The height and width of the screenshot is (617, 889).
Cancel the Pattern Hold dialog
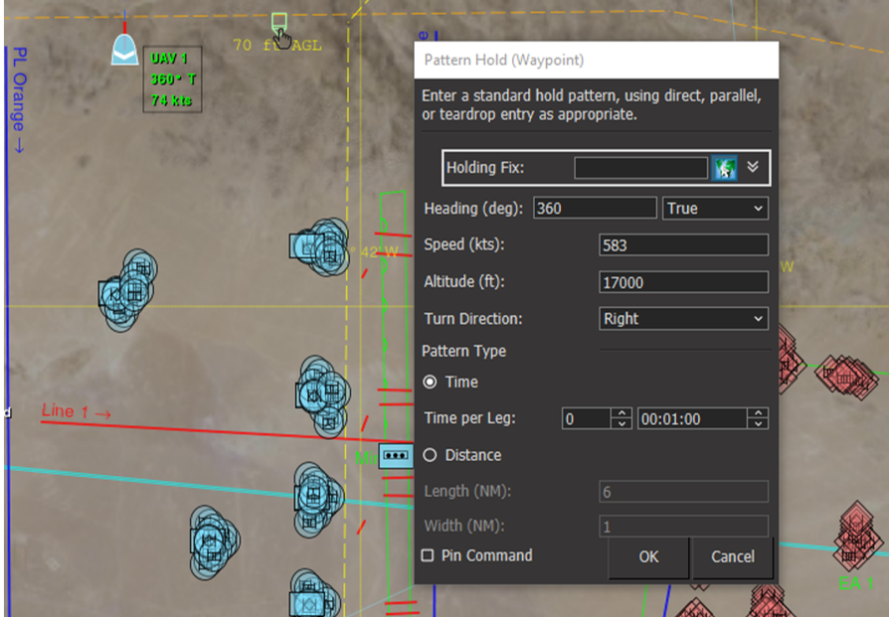coord(732,557)
